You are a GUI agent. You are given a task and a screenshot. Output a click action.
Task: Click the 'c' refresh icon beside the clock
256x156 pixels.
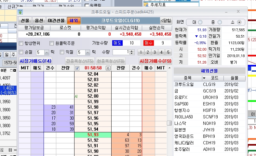pyautogui.click(x=108, y=68)
